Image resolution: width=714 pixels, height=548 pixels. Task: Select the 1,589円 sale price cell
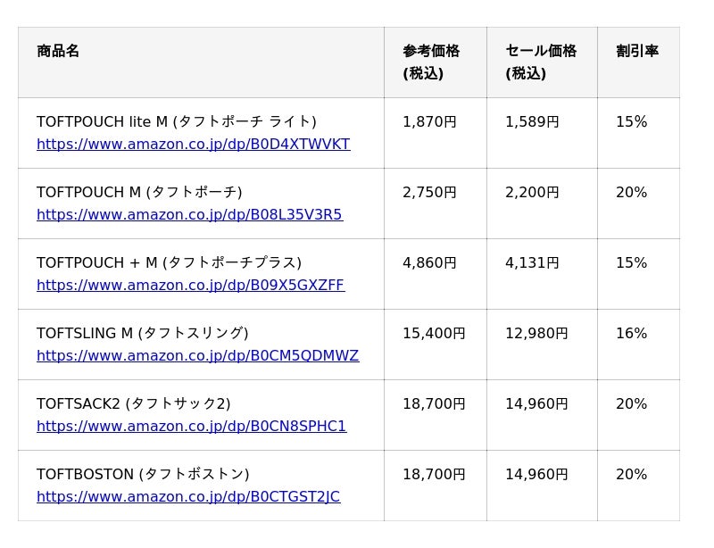(x=532, y=121)
